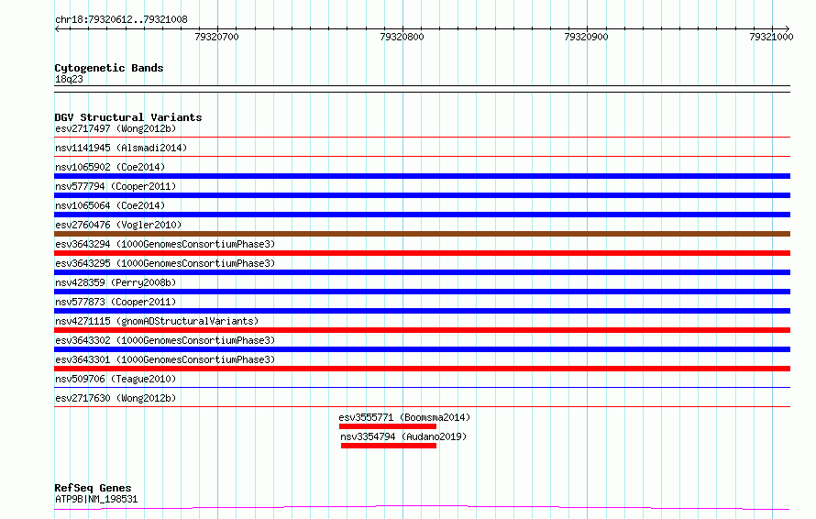Click the blue bar of nsv577794
The width and height of the screenshot is (816, 519).
point(422,195)
